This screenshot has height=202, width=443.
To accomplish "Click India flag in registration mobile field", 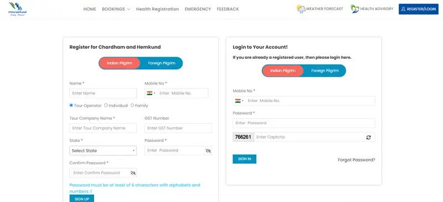I will coord(150,93).
